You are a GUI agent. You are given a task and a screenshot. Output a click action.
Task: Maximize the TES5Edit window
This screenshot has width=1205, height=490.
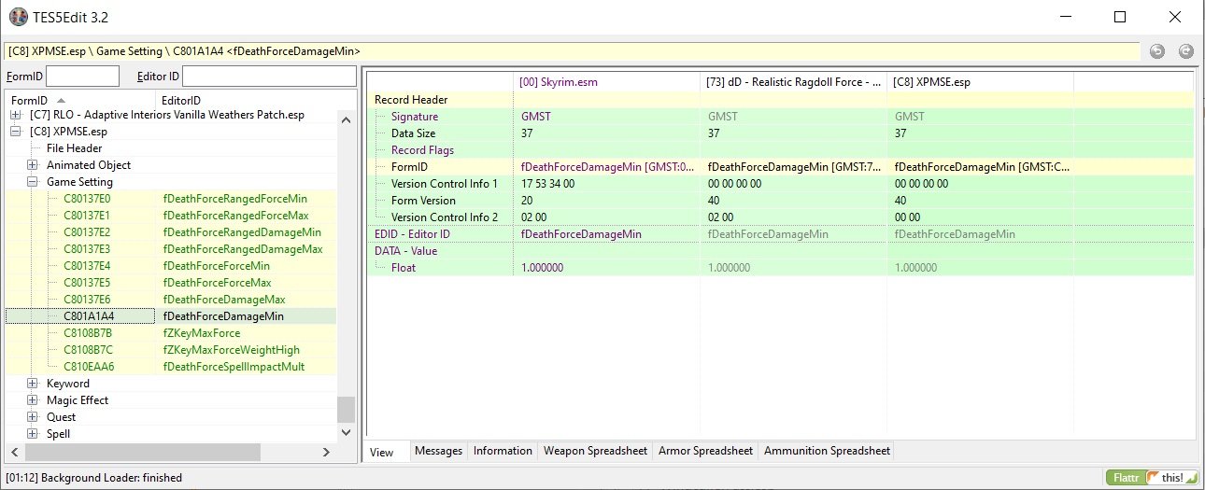(x=1120, y=17)
